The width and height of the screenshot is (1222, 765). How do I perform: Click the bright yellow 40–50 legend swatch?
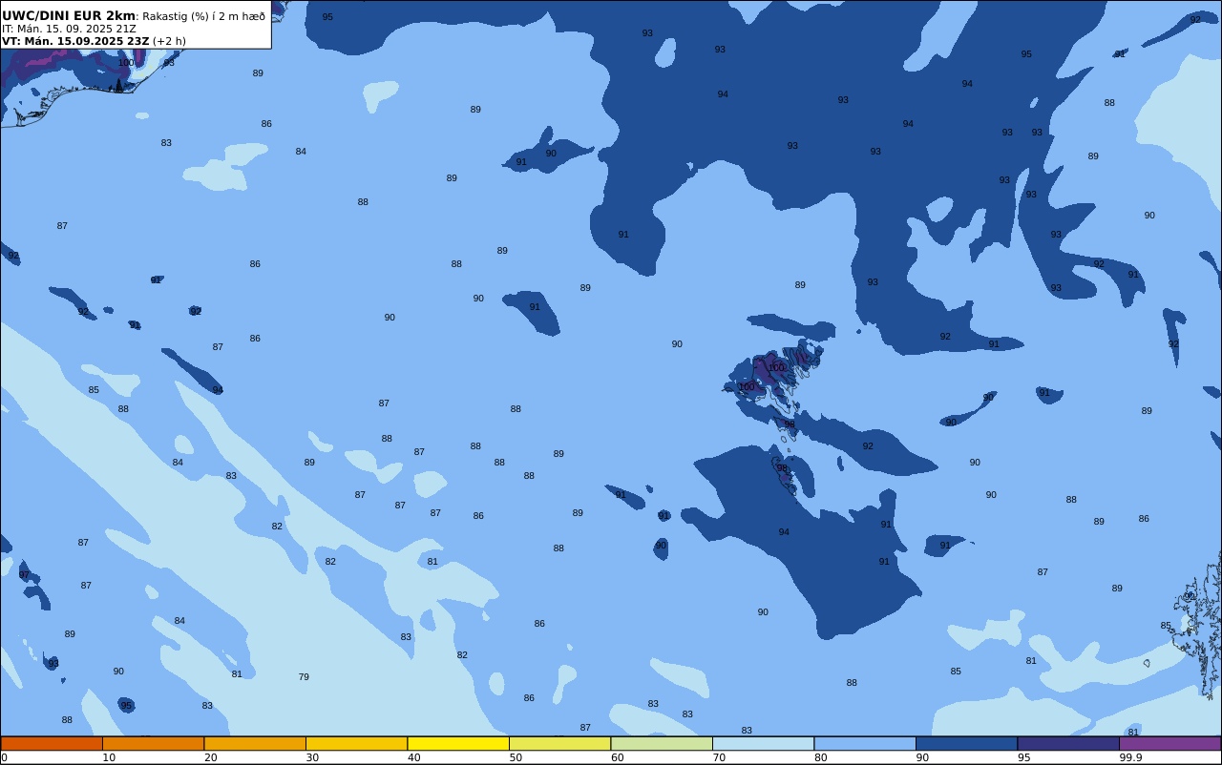[458, 743]
